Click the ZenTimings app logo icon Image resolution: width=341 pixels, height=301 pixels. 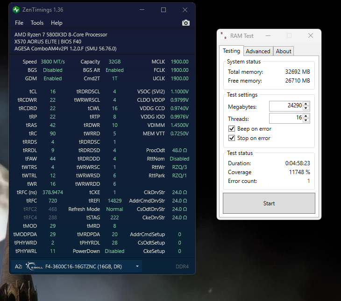pos(16,10)
